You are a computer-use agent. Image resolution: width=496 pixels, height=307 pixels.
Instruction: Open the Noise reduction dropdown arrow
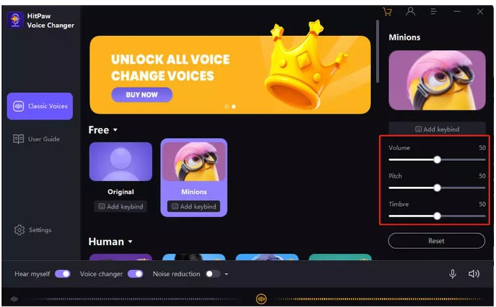(x=227, y=274)
